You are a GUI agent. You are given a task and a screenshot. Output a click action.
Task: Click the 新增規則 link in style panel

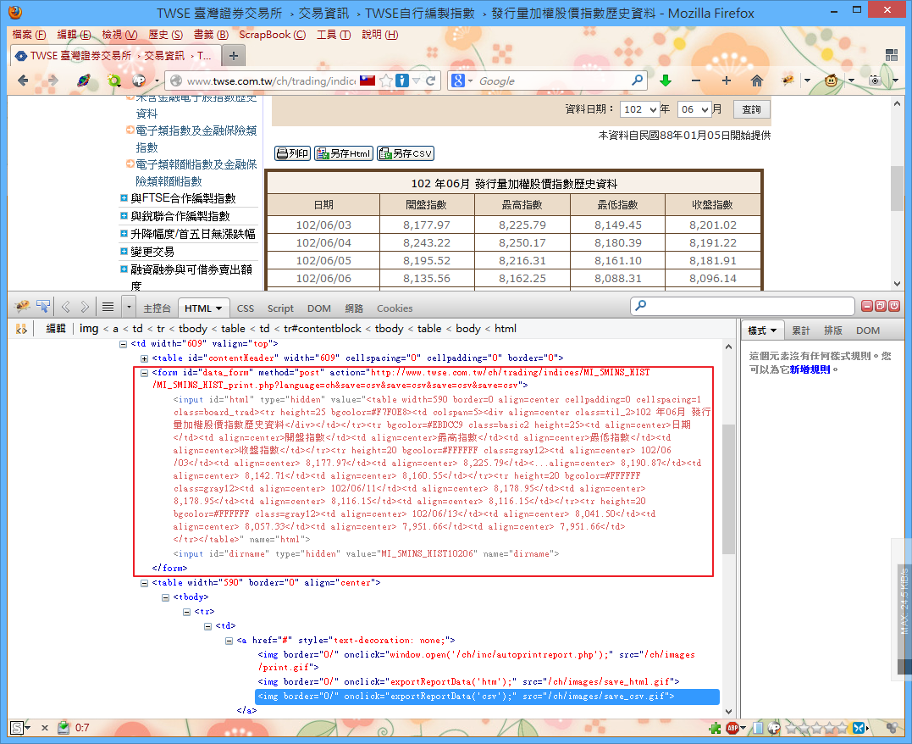point(810,369)
